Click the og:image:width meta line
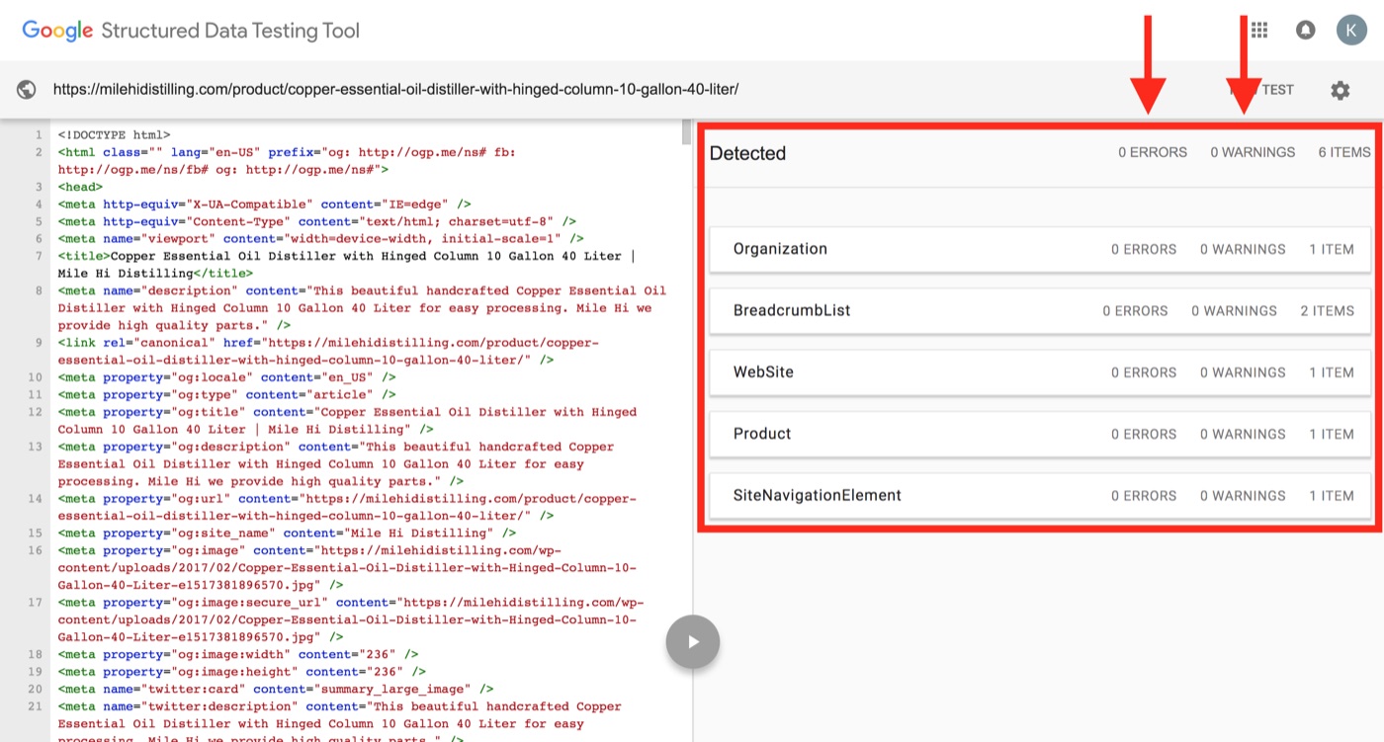 (237, 654)
